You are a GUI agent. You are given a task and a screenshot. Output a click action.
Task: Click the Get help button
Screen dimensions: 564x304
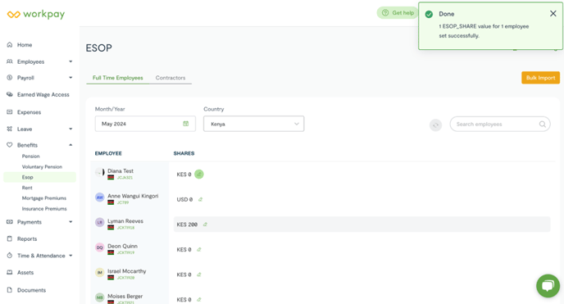click(x=398, y=12)
